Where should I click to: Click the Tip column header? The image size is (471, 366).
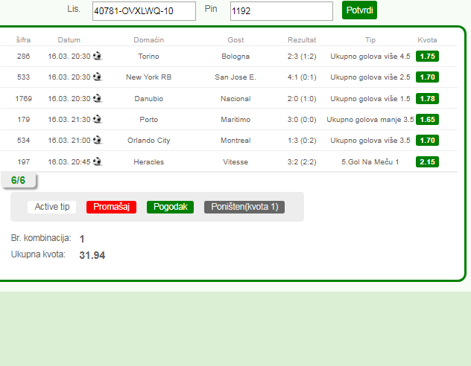[x=370, y=40]
